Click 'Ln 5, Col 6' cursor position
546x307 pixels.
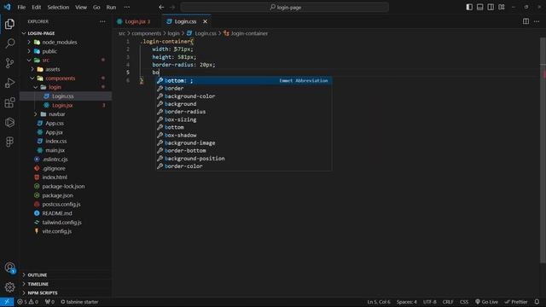(379, 302)
